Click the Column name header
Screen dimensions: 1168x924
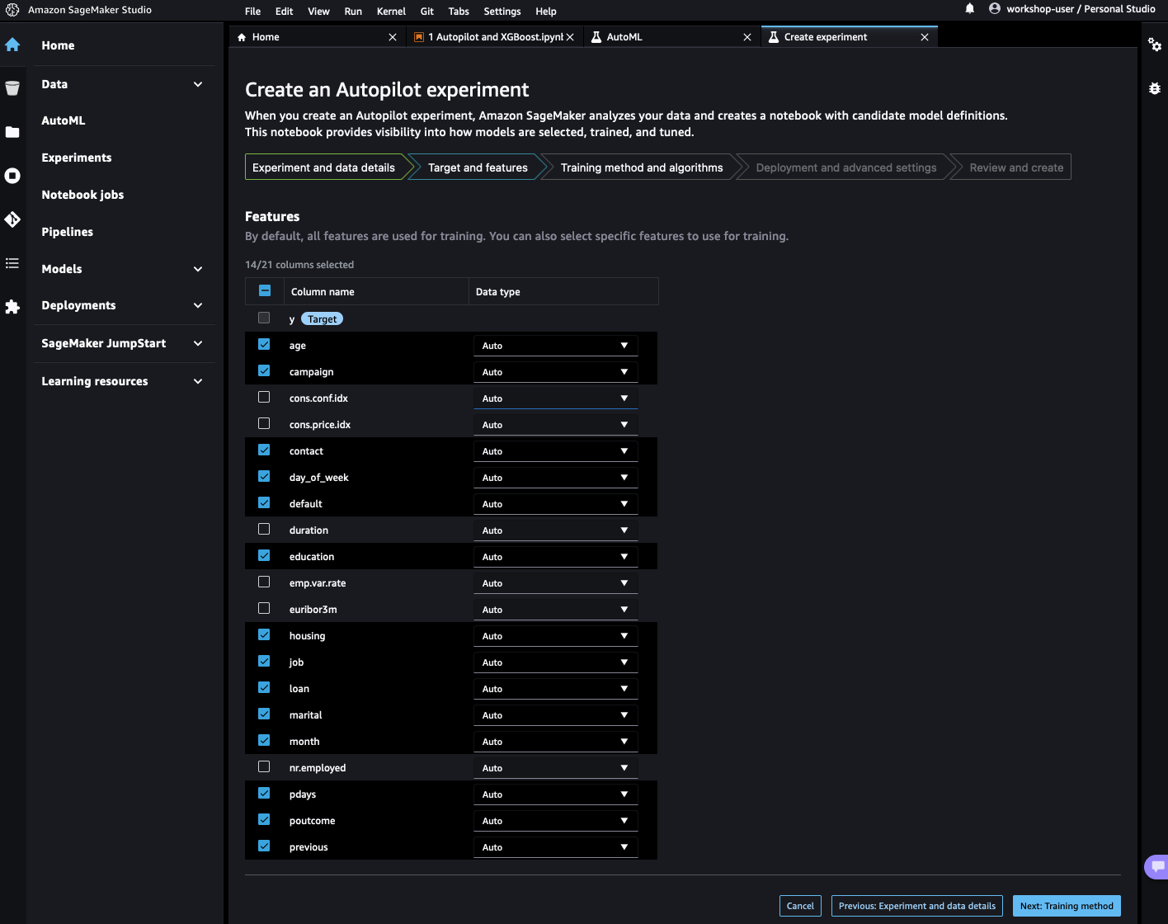pos(323,292)
